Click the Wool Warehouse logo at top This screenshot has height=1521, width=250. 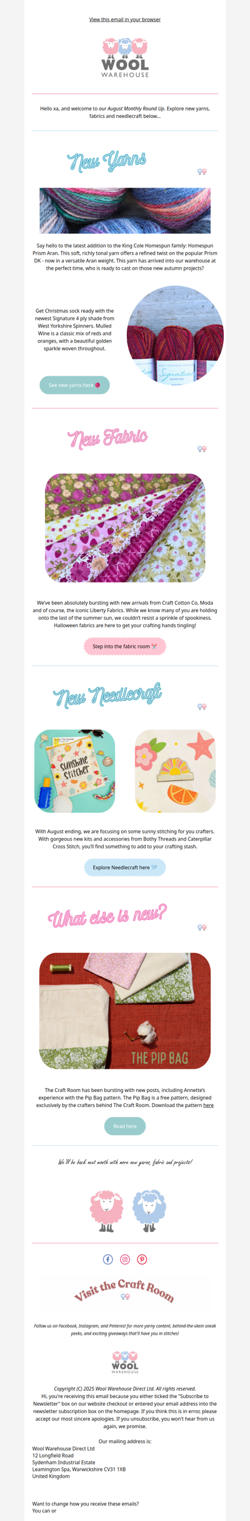click(125, 58)
